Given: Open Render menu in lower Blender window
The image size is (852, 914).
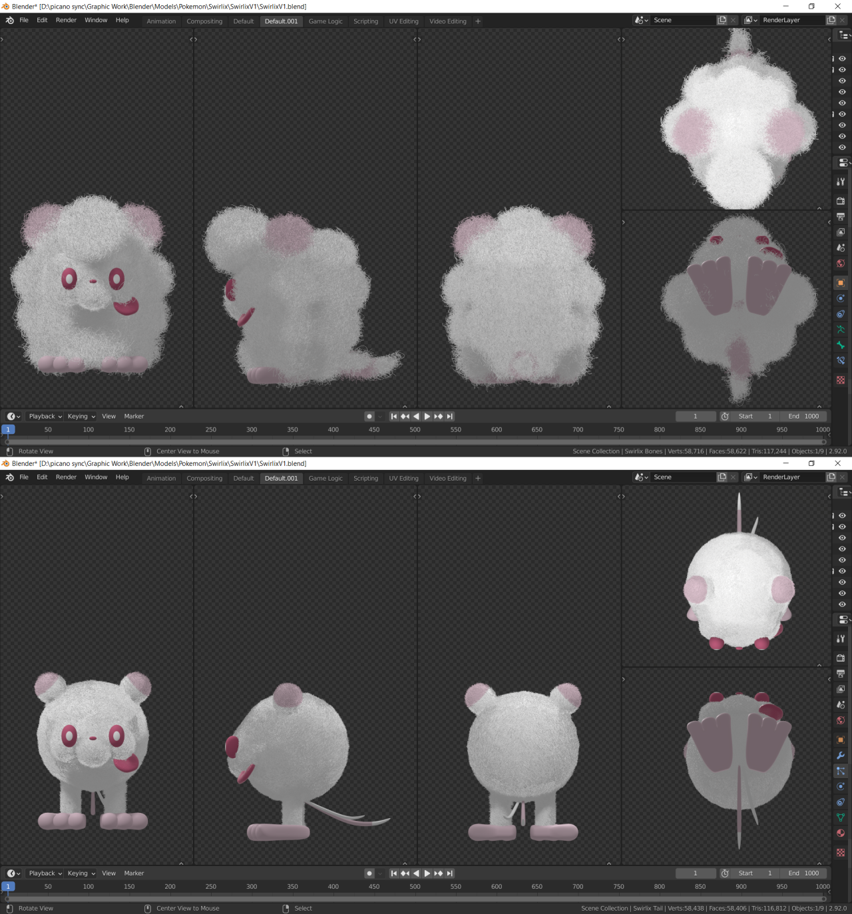Looking at the screenshot, I should 66,477.
